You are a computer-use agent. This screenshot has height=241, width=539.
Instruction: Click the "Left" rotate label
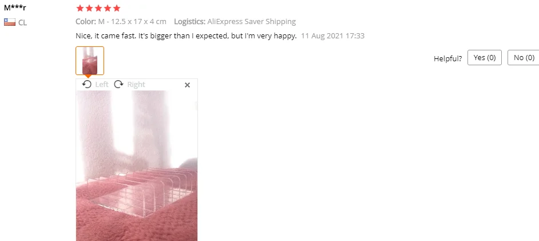click(102, 85)
